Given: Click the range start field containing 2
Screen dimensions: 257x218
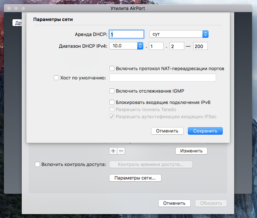Looking at the screenshot, I should (x=177, y=46).
